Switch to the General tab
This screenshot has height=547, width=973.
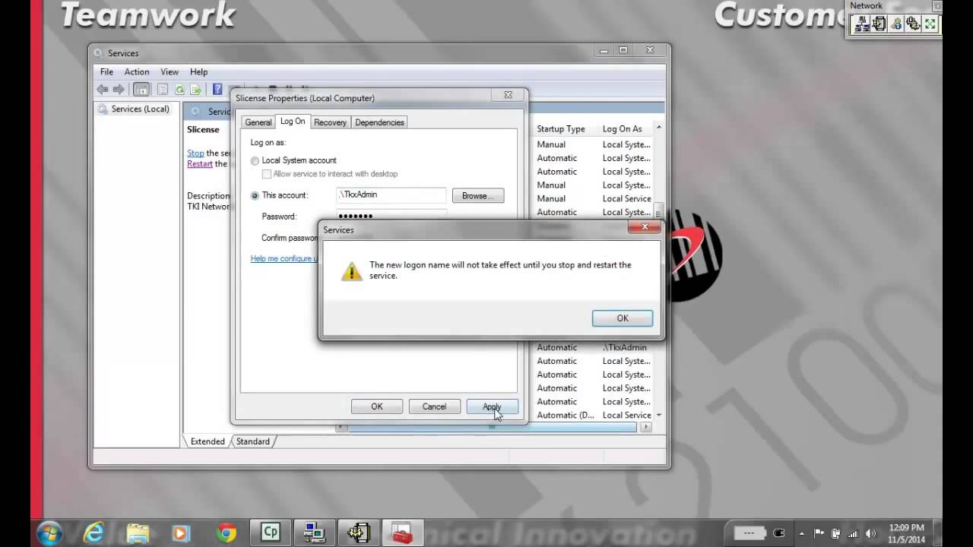258,122
